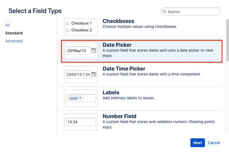The width and height of the screenshot is (229, 158).
Task: Click the 23/02/13 1:24 sample box
Action: pyautogui.click(x=78, y=74)
